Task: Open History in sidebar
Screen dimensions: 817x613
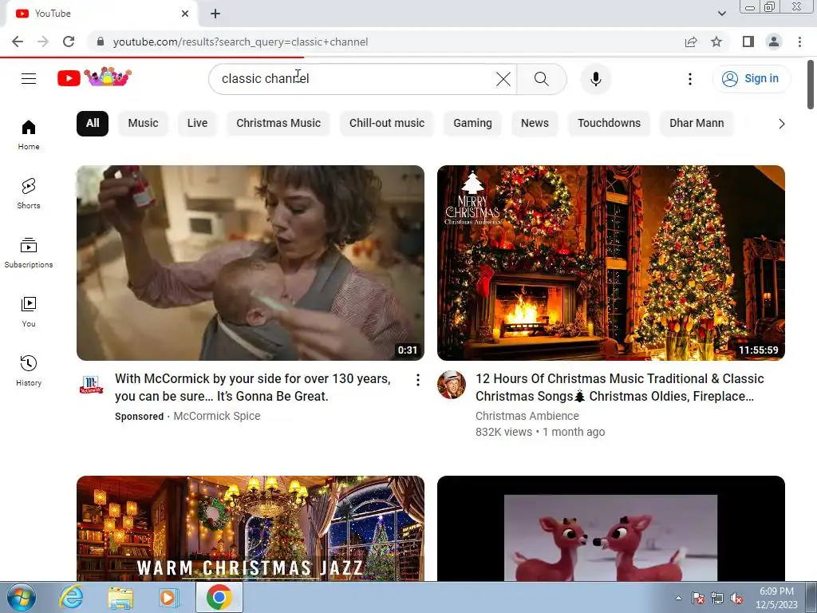Action: pos(29,370)
